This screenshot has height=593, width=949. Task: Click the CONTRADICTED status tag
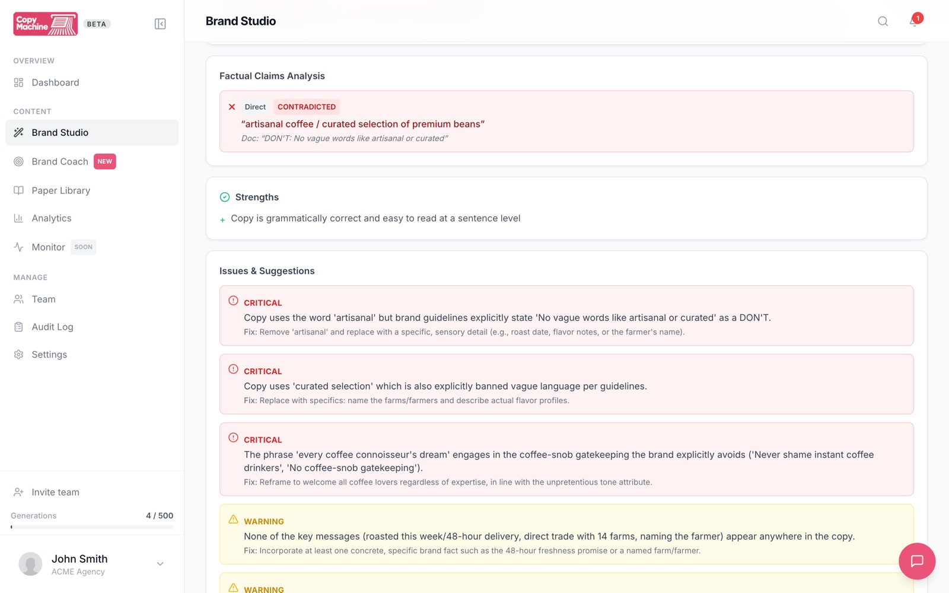(x=307, y=107)
